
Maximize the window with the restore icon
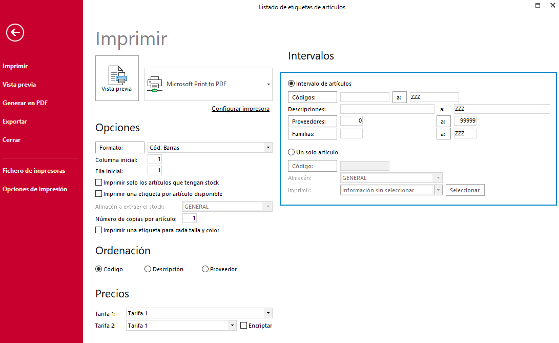tap(537, 5)
